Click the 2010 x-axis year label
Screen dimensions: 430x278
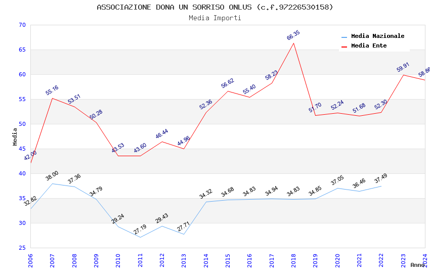pyautogui.click(x=118, y=260)
